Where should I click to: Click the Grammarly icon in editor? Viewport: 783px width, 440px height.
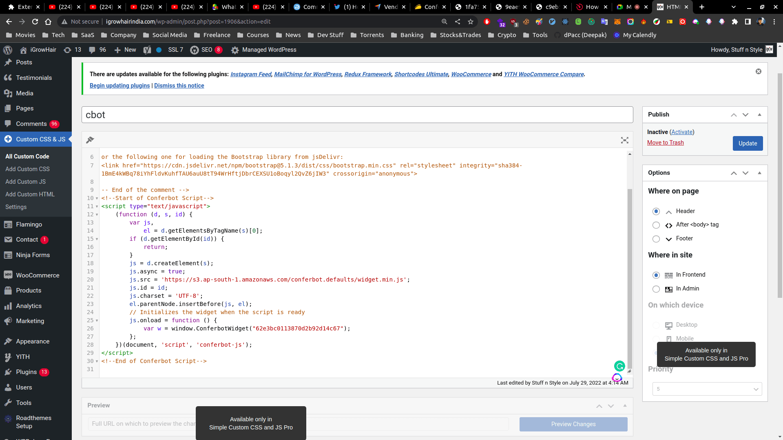pyautogui.click(x=619, y=366)
